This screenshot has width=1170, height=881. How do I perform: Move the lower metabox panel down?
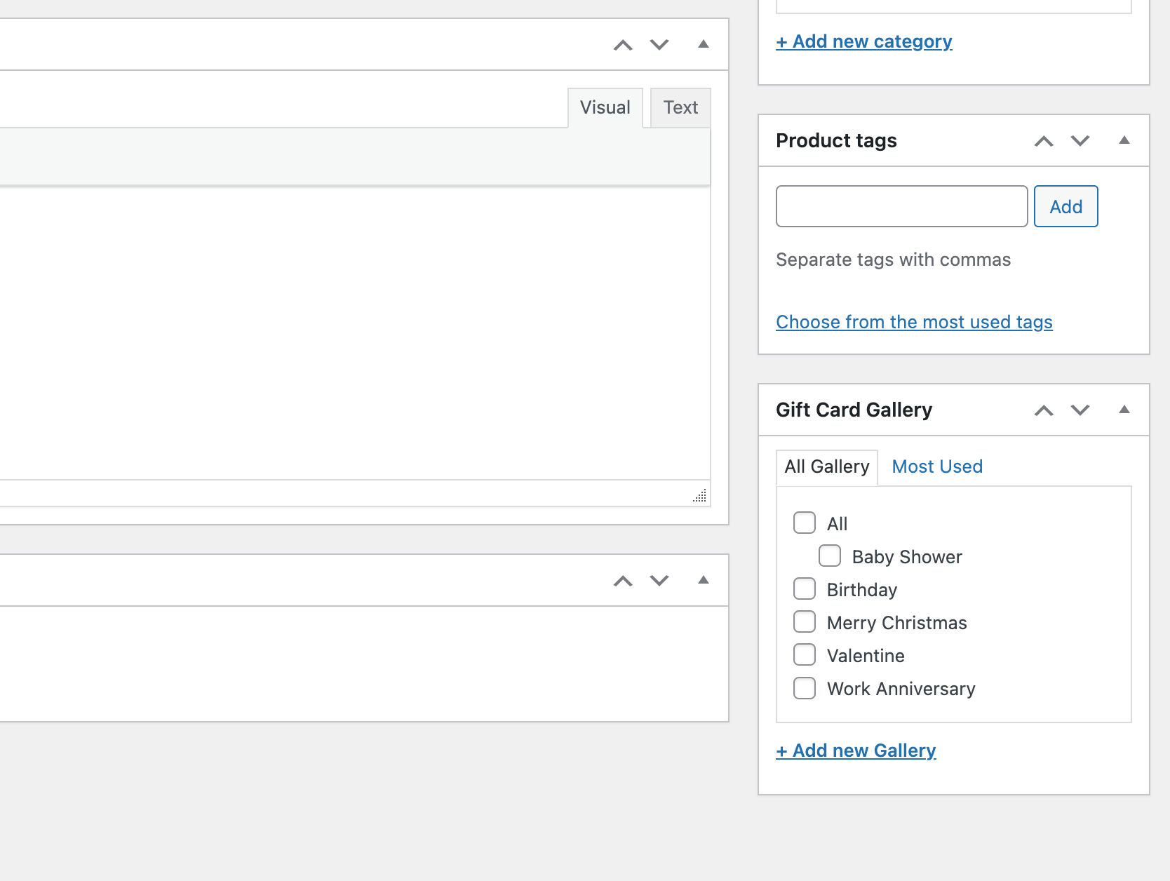tap(658, 580)
